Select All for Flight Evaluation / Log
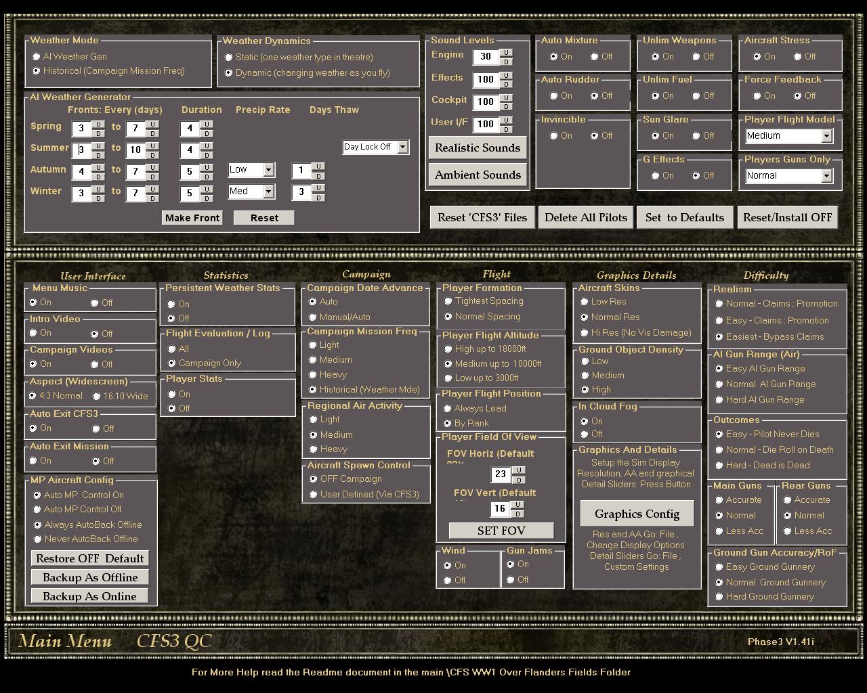Screen dimensions: 867x693 coord(171,349)
